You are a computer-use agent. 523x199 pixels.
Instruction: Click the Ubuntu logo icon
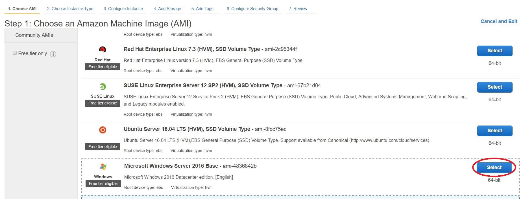pos(103,130)
